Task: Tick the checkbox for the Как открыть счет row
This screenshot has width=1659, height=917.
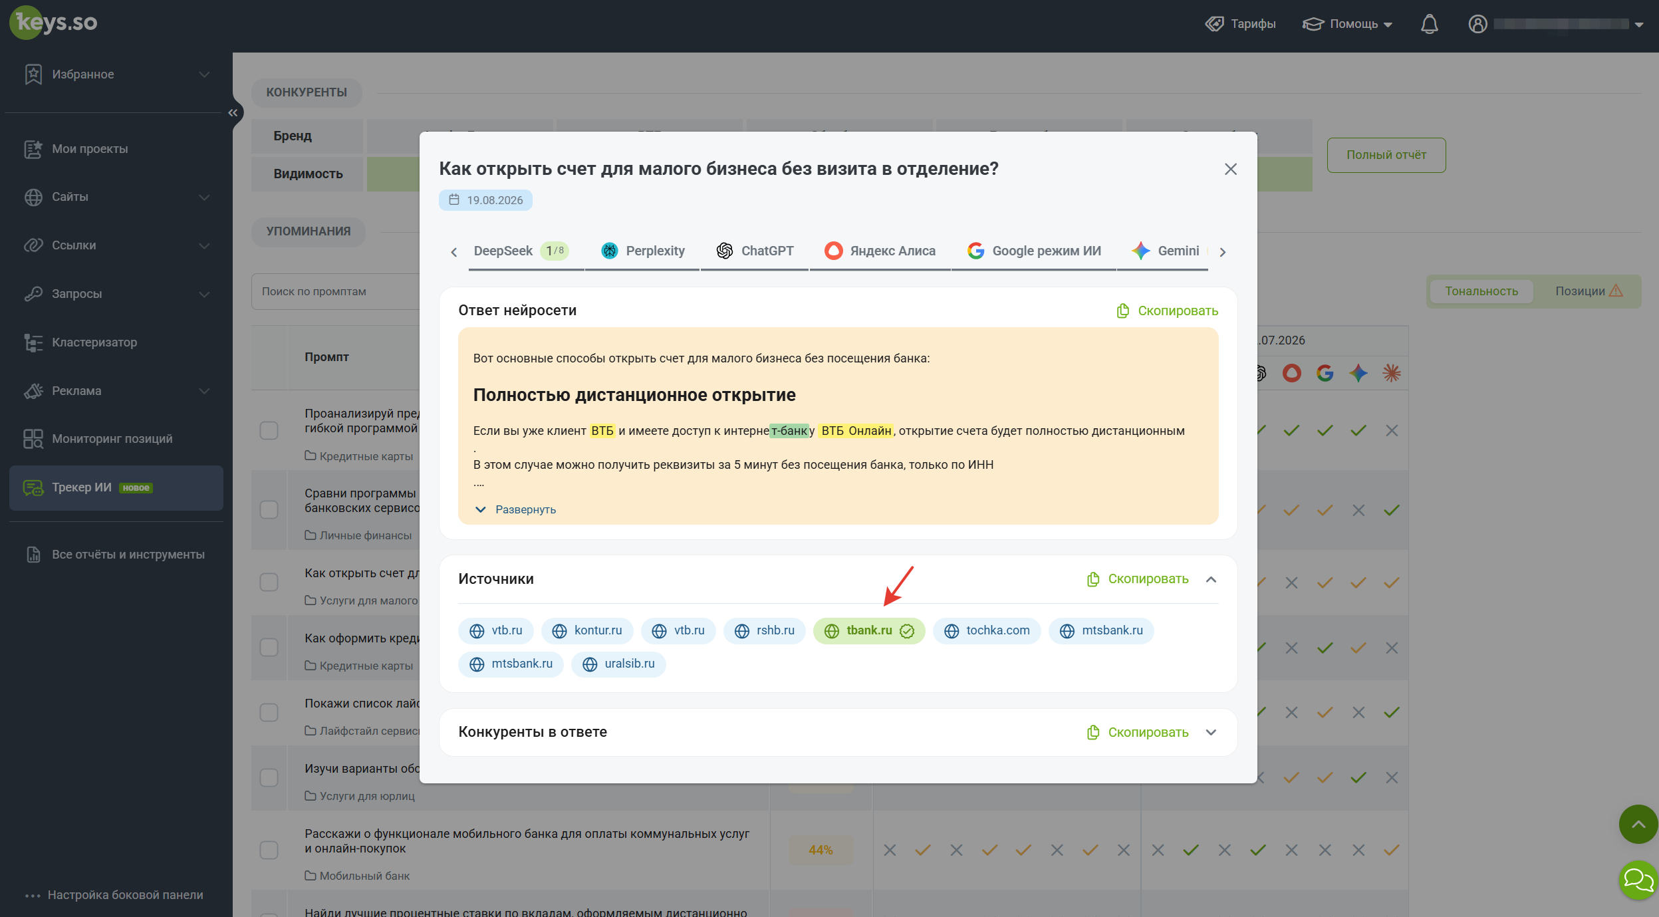Action: click(x=269, y=583)
